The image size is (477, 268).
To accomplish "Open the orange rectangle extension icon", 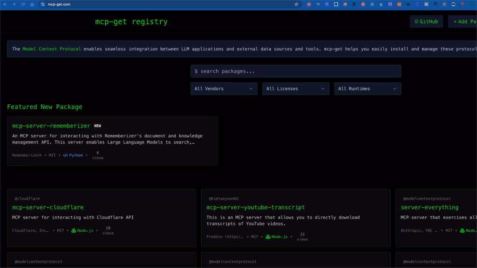I will (399, 4).
